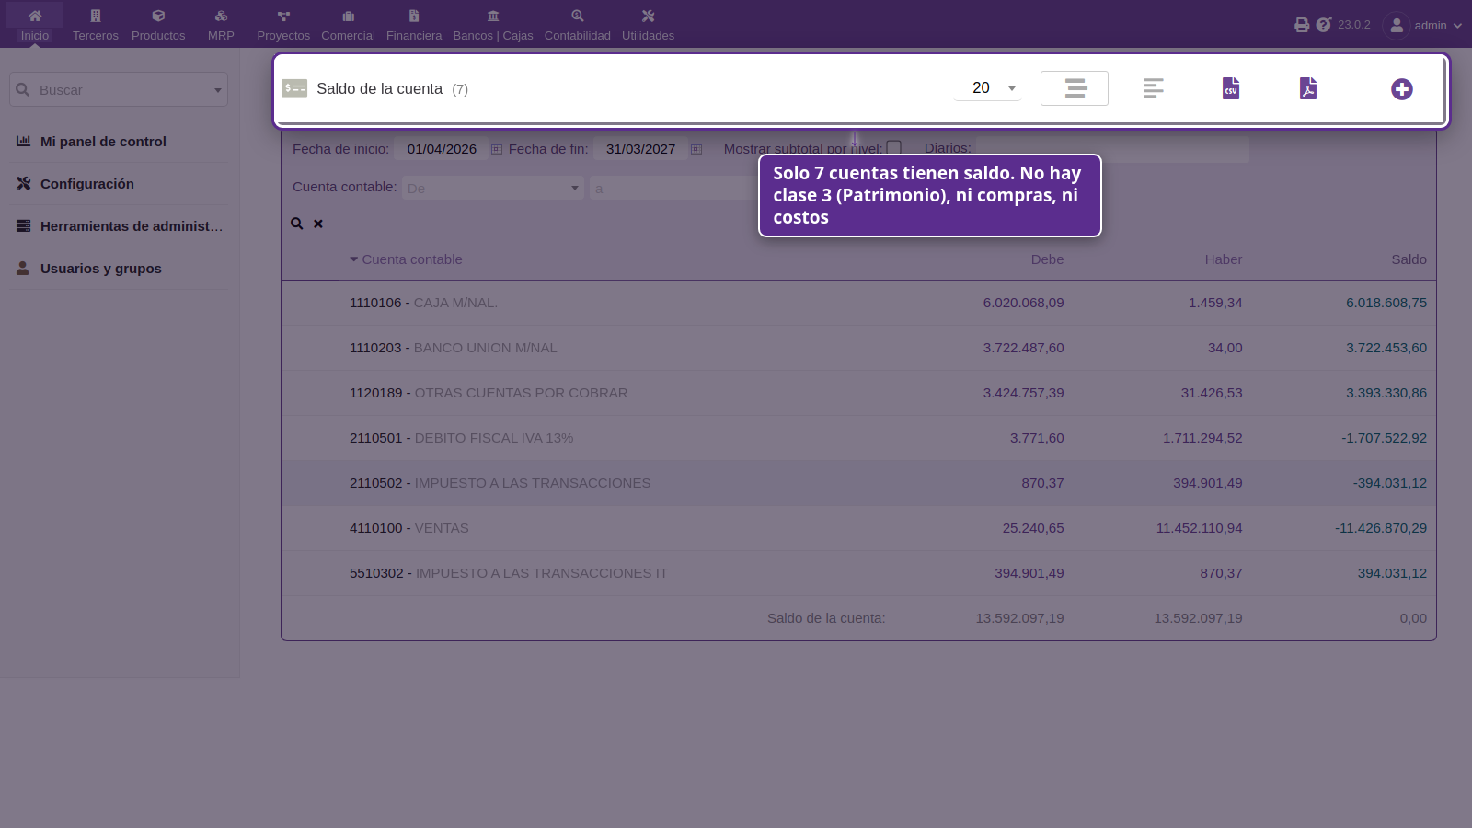Expand the Buscar search dropdown arrow
1472x828 pixels.
[x=218, y=90]
